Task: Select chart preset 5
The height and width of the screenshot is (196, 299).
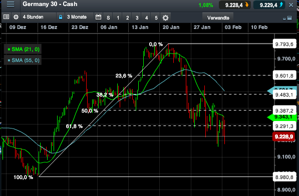Action: (x=156, y=17)
